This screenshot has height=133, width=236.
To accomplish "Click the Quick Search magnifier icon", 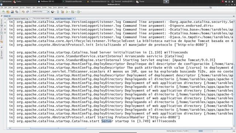I will [x=211, y=7].
